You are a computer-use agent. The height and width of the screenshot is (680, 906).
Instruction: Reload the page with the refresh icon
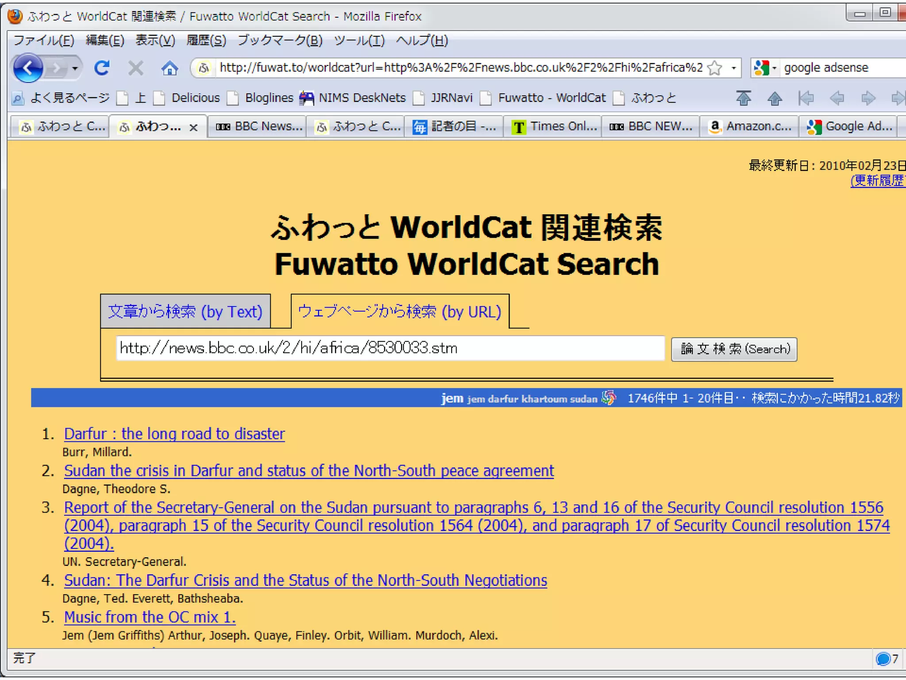point(102,68)
